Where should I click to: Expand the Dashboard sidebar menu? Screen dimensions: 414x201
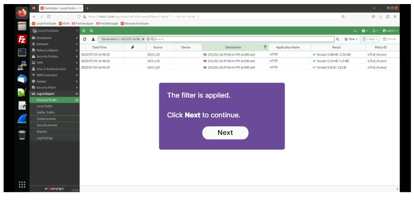pyautogui.click(x=55, y=38)
